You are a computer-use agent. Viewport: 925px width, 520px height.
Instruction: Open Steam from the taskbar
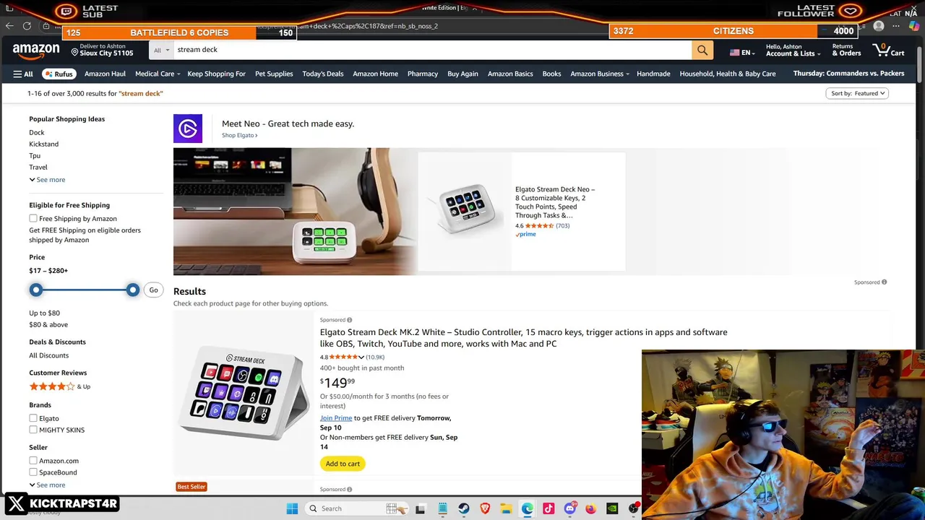point(463,508)
